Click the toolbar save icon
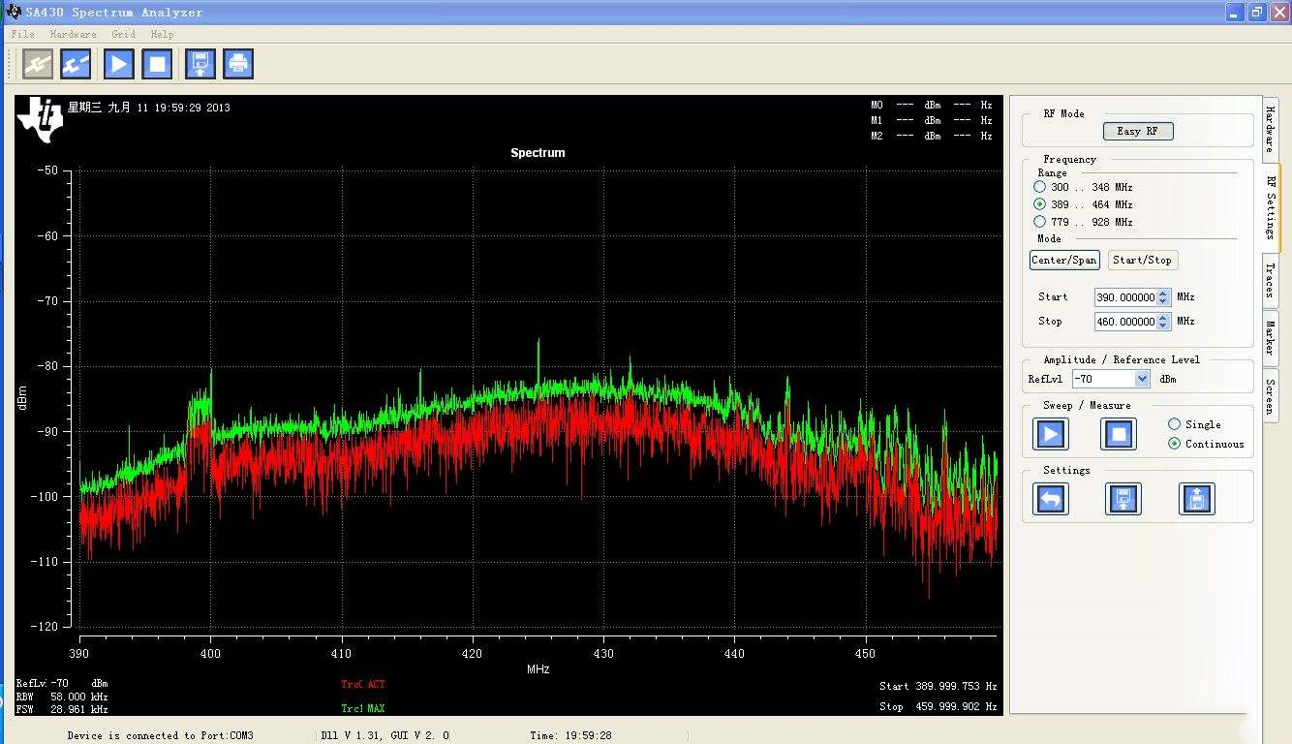1292x744 pixels. point(200,64)
